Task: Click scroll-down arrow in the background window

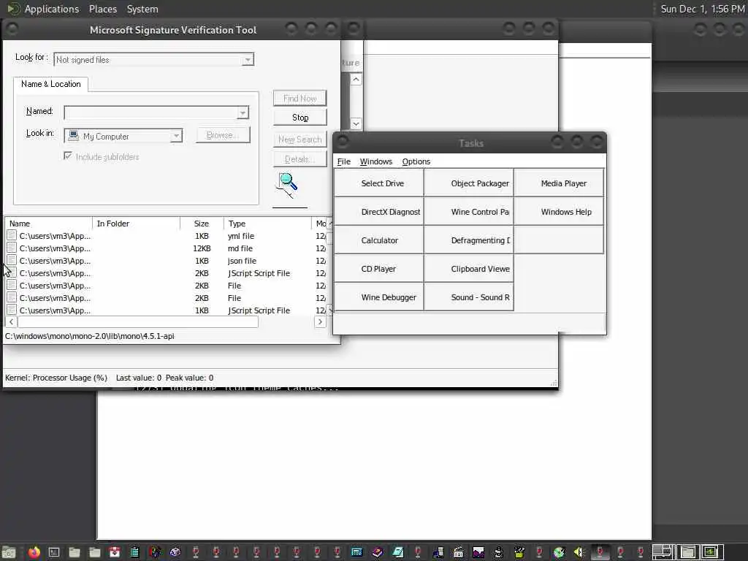Action: coord(356,123)
